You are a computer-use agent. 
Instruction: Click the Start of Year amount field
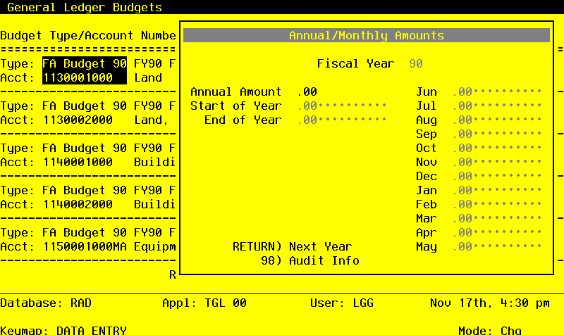[342, 106]
